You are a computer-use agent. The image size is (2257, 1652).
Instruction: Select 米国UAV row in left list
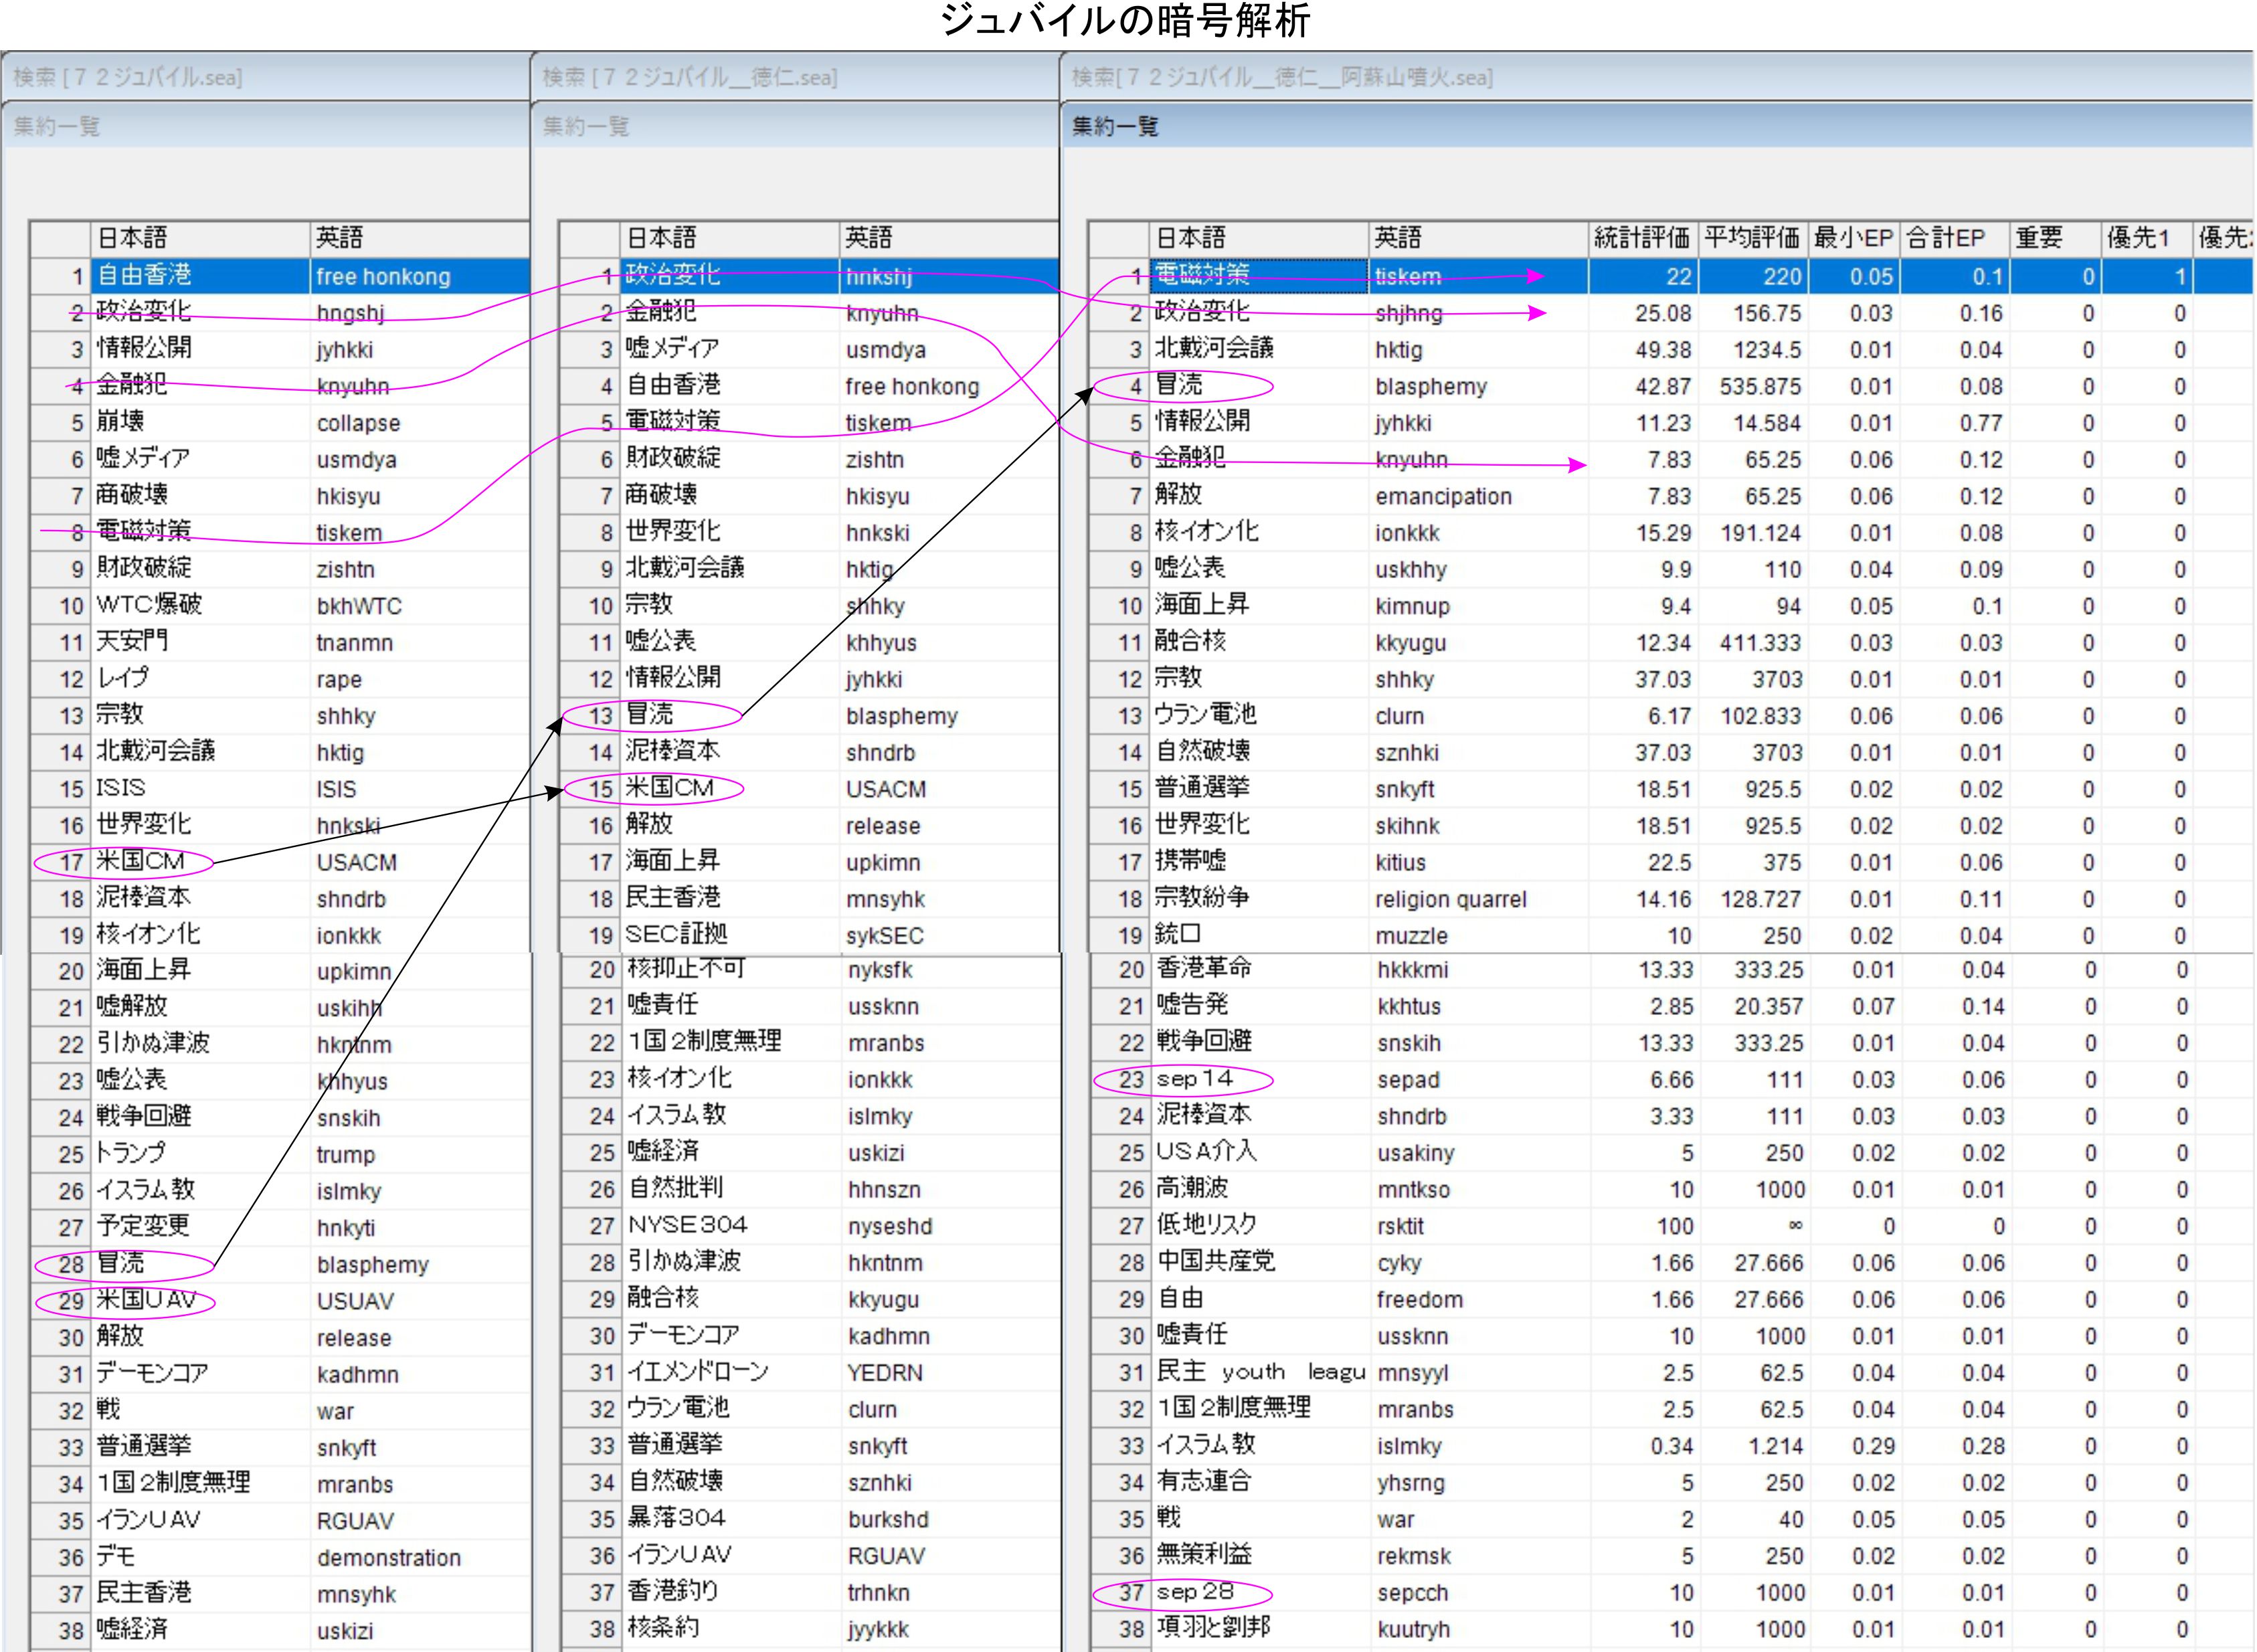[x=146, y=1300]
